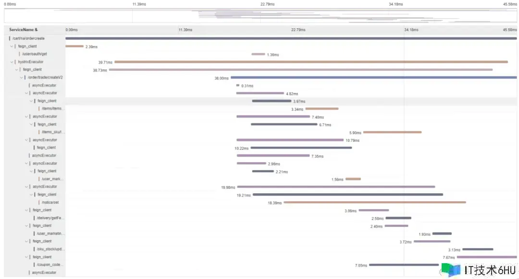Collapse the asyncExecutor with 19.98ms duration
The height and width of the screenshot is (279, 519).
pos(26,186)
